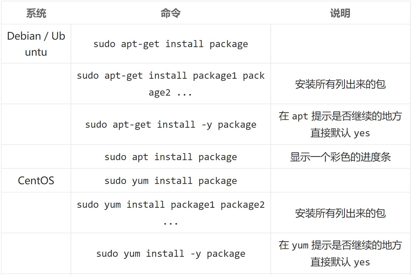Click 安装所有列出来的包 description in the yum row
This screenshot has width=412, height=275.
[x=340, y=213]
